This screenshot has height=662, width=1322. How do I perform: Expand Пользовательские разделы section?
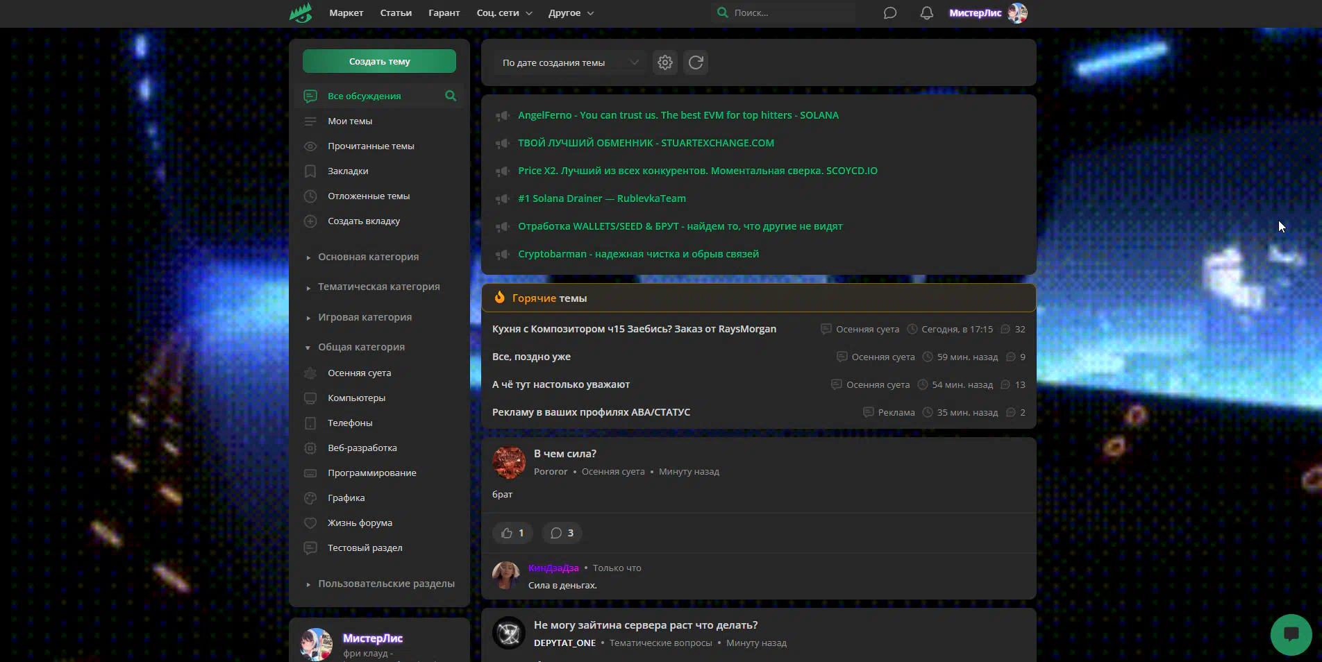pyautogui.click(x=386, y=584)
